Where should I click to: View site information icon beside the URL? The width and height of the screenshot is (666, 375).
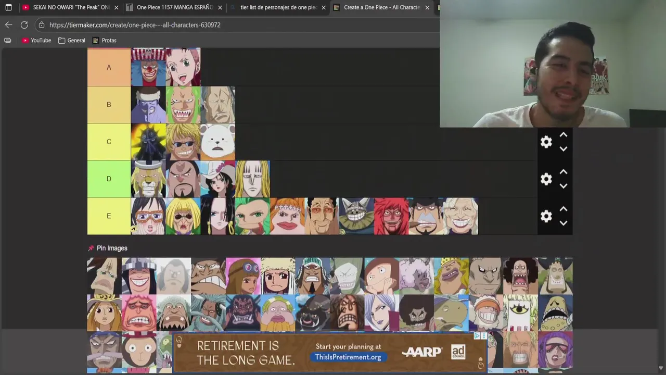[42, 24]
